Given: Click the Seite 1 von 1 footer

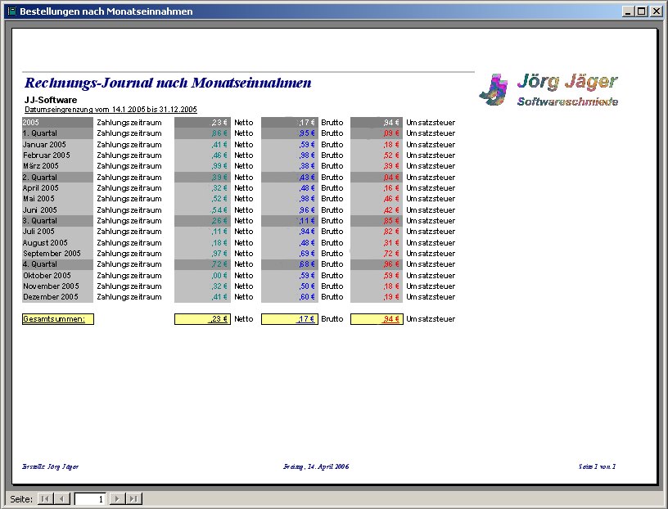Looking at the screenshot, I should click(x=597, y=466).
